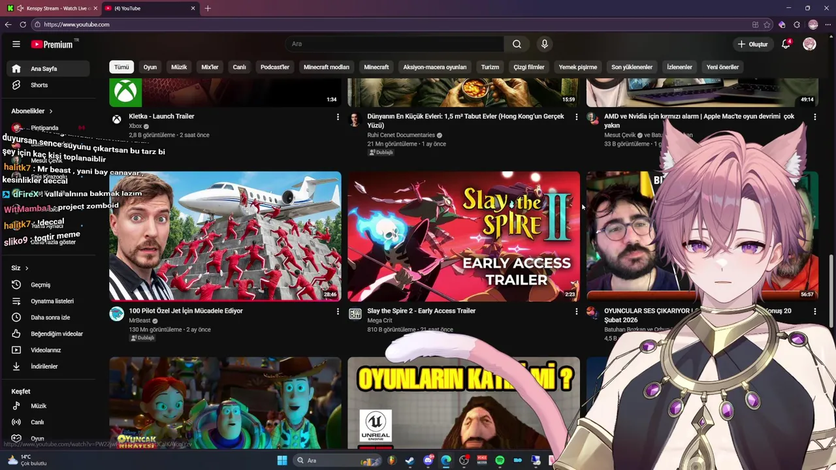This screenshot has width=836, height=470.
Task: Reload the page in browser
Action: tap(23, 24)
